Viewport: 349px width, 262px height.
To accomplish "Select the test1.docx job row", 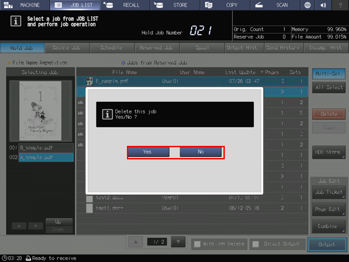I will click(x=192, y=208).
